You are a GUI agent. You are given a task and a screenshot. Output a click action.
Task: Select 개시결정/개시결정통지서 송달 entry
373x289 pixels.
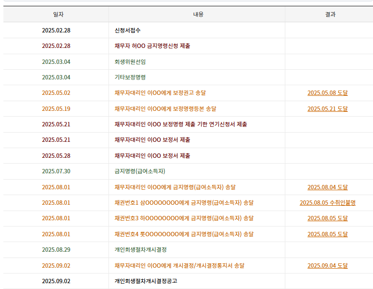click(x=179, y=266)
